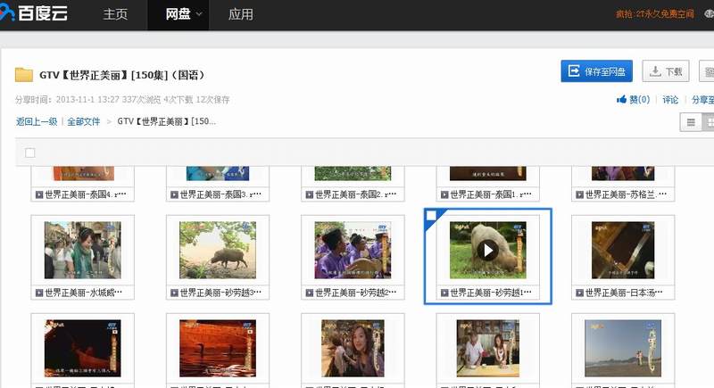Click the yellow folder icon beside GTV title

click(x=24, y=74)
